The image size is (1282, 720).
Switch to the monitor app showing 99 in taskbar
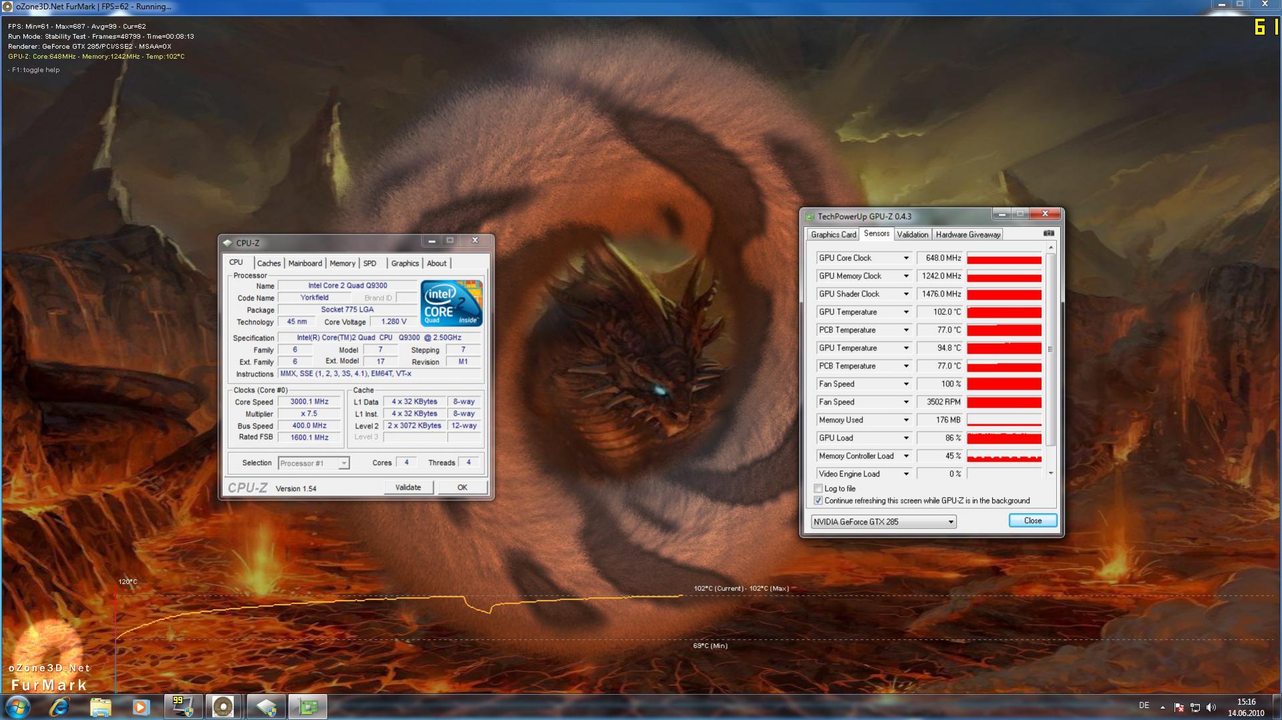coord(183,707)
